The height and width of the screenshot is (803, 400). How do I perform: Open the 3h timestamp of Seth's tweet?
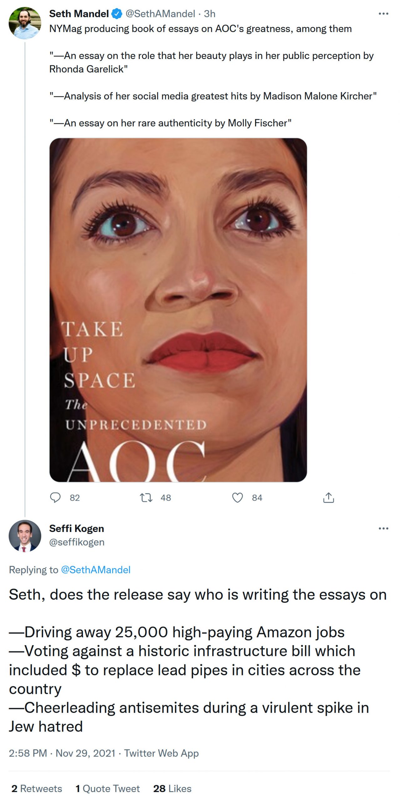click(x=209, y=14)
